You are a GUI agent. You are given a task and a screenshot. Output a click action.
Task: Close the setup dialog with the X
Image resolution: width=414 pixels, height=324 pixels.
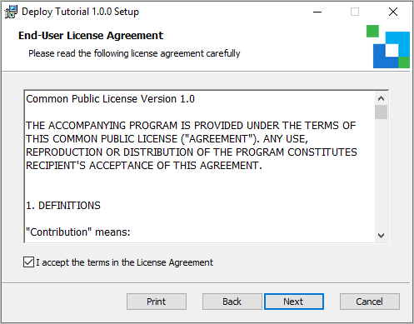[x=393, y=12]
